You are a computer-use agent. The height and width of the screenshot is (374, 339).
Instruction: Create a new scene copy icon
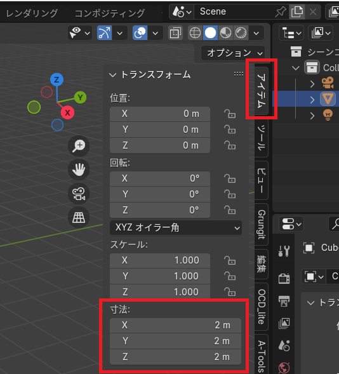tap(297, 11)
